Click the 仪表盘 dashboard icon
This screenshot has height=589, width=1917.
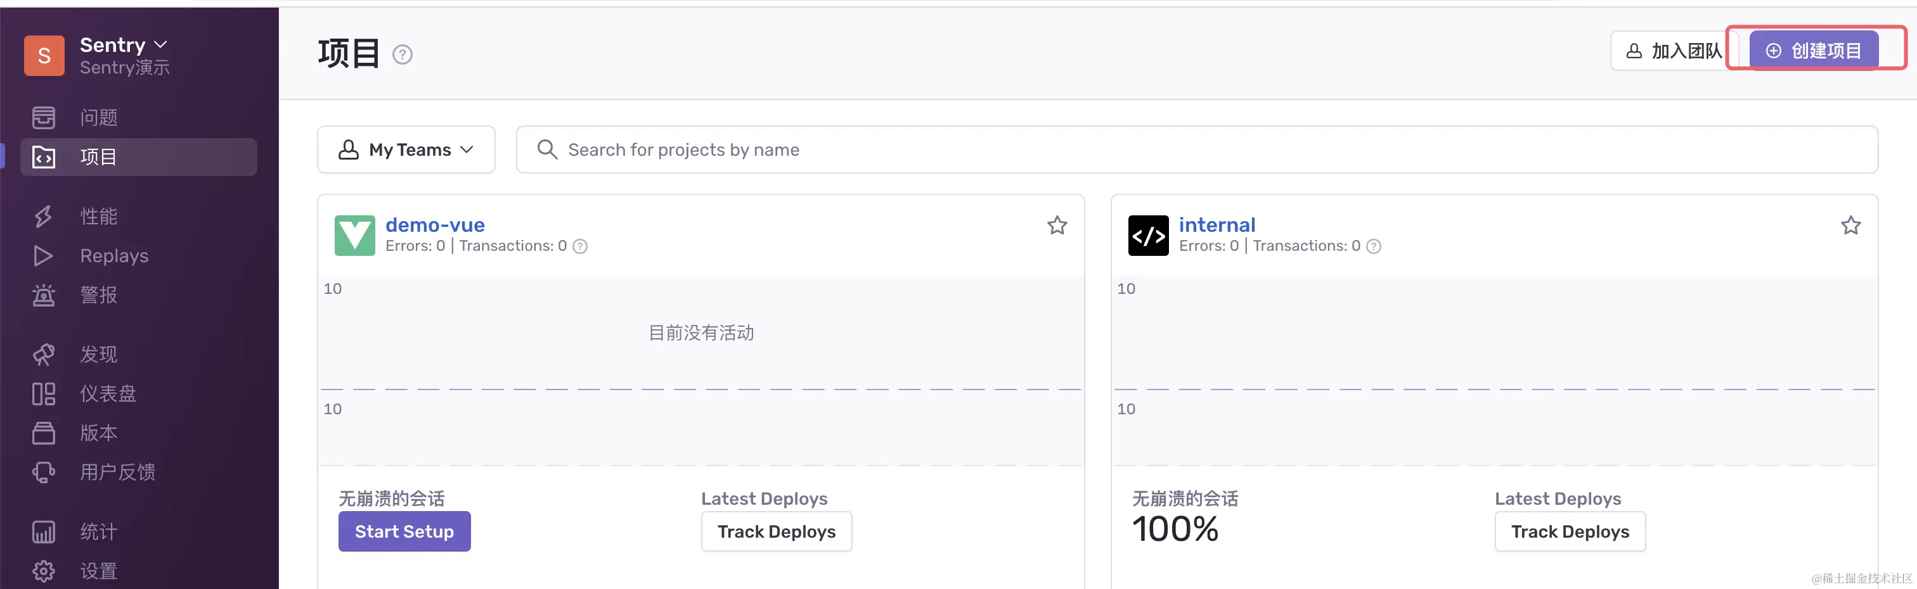43,393
